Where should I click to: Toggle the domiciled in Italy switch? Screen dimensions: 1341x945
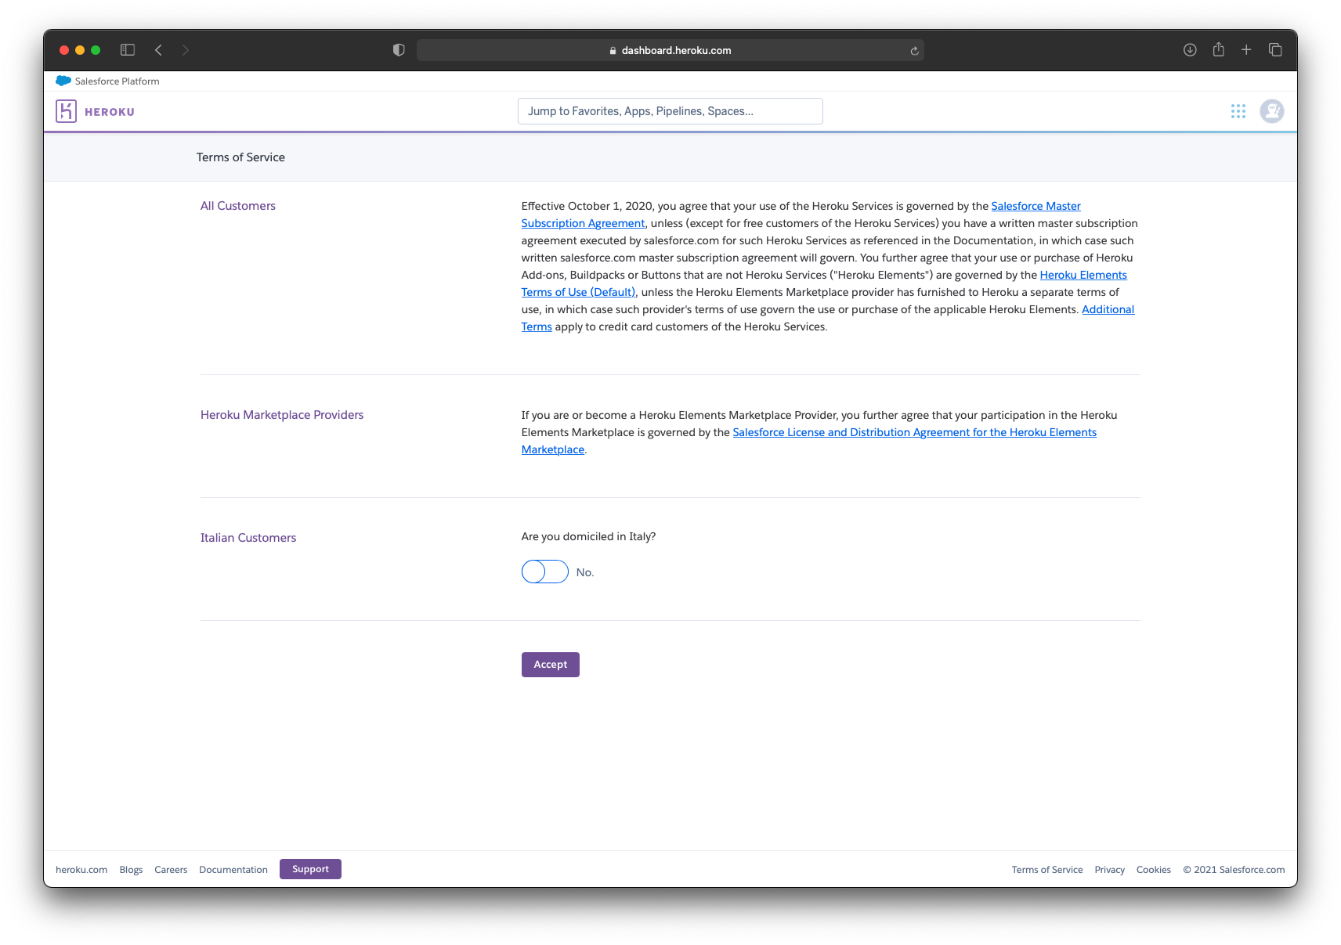pos(545,572)
